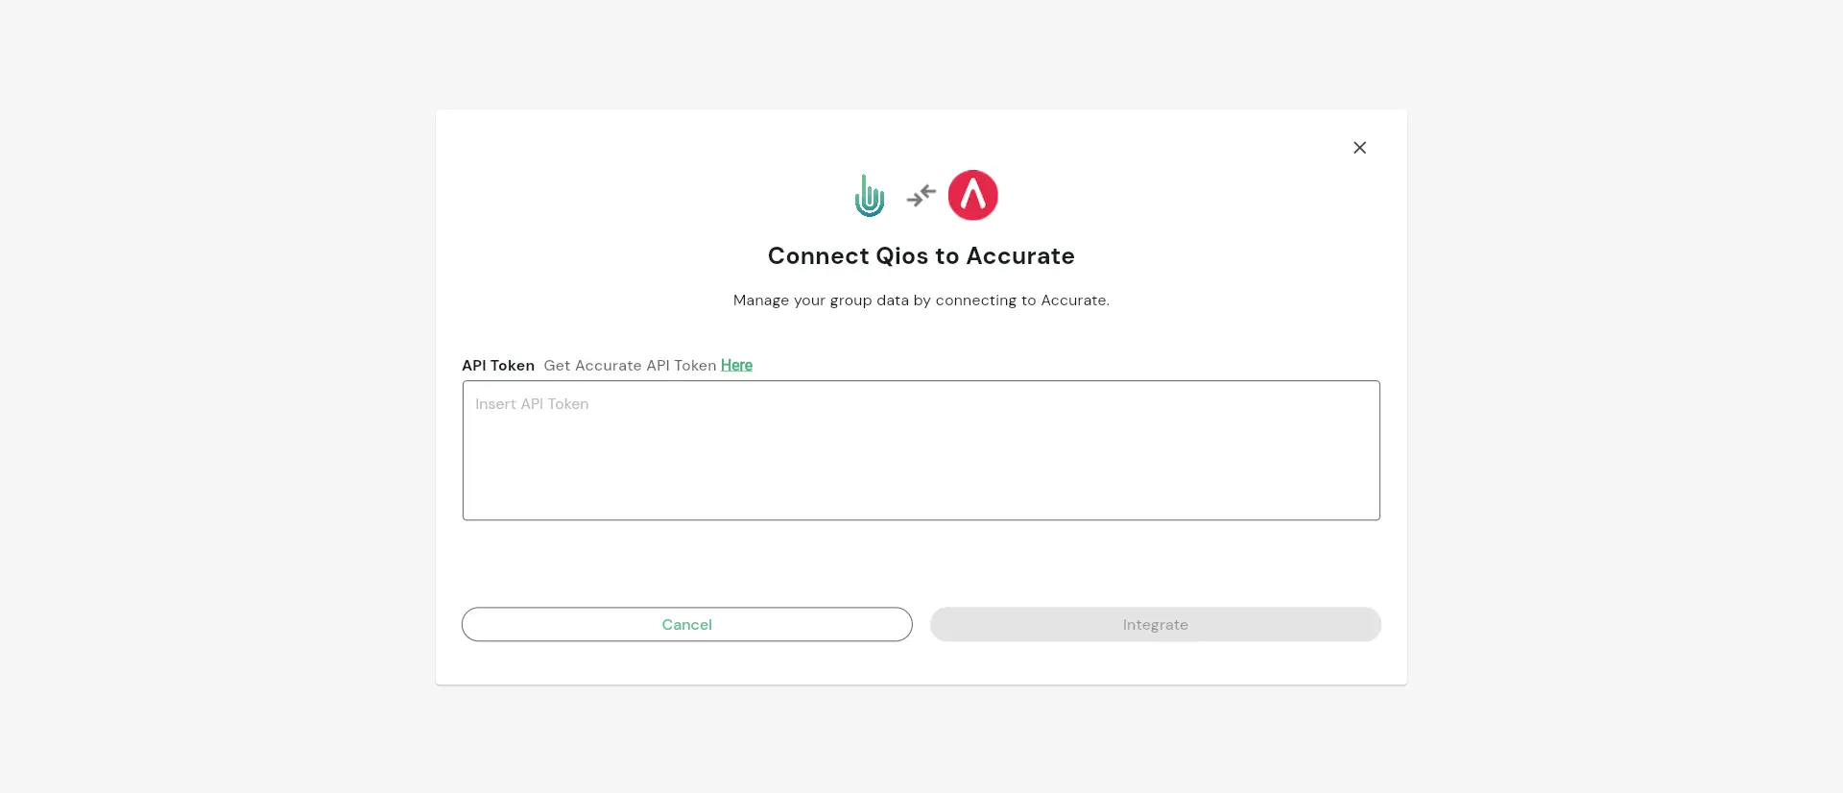Click the API Token label
The width and height of the screenshot is (1843, 793).
tap(498, 365)
